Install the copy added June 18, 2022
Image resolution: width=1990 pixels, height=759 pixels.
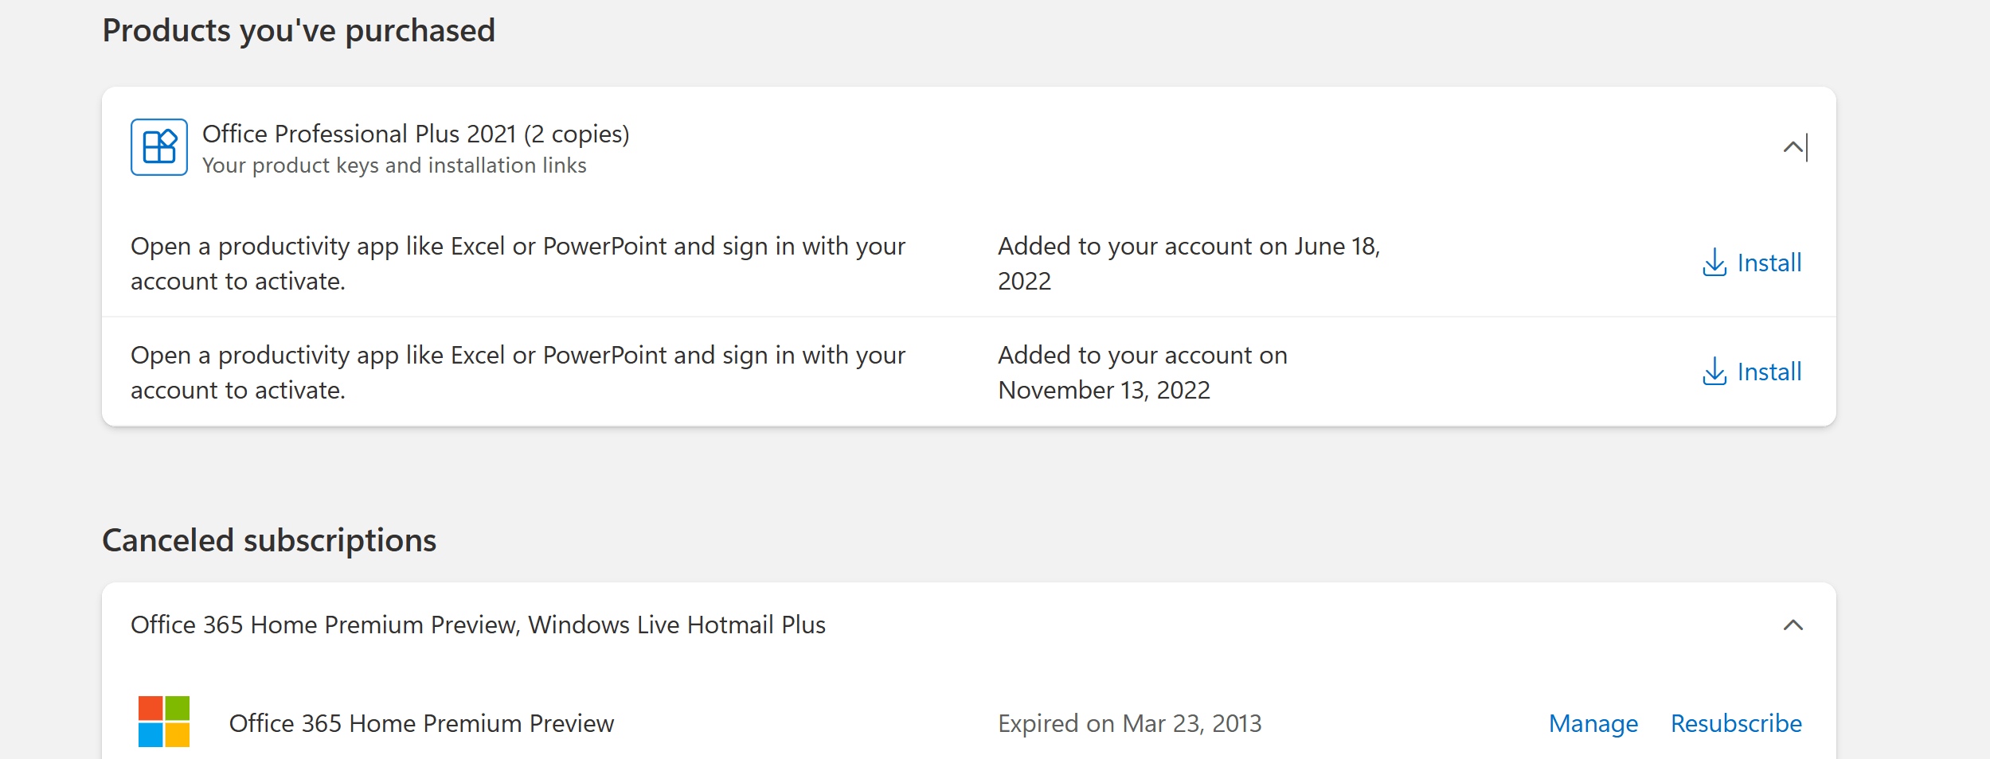(1752, 263)
